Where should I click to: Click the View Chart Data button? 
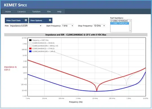click(17, 20)
